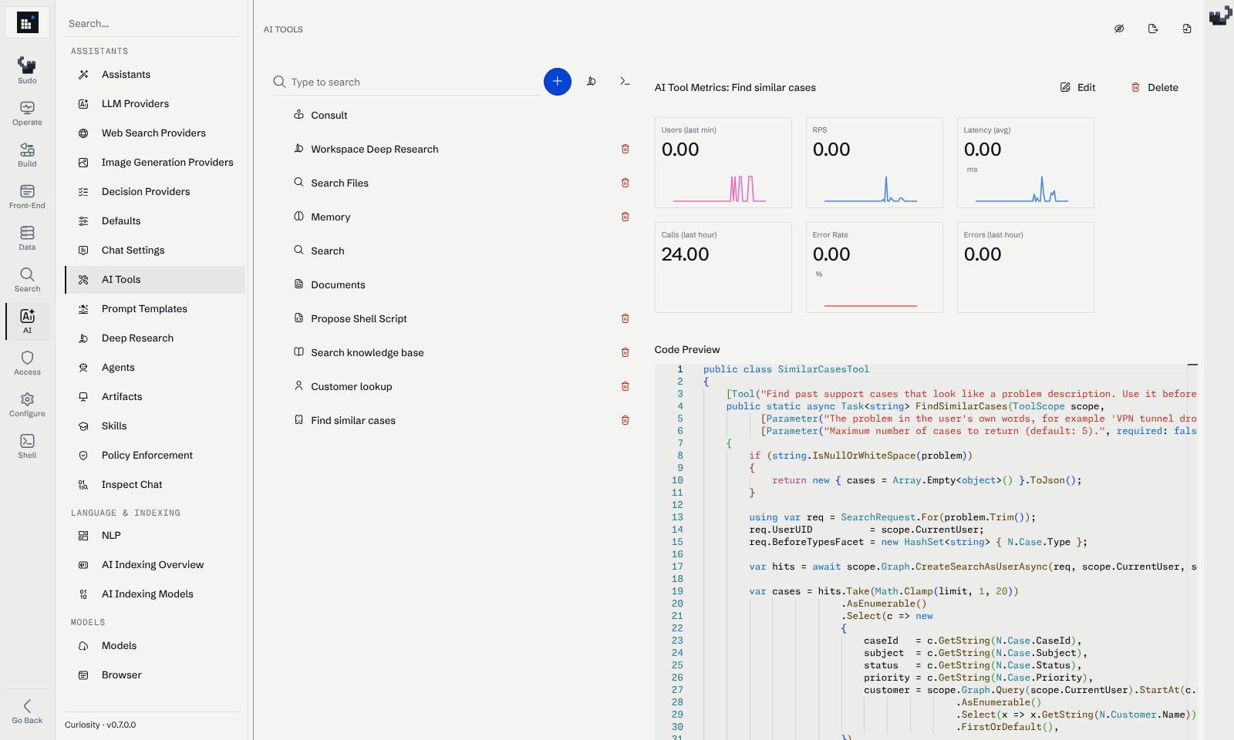Screen dimensions: 1234x740
Task: Select the Consult tool row
Action: tap(452, 115)
